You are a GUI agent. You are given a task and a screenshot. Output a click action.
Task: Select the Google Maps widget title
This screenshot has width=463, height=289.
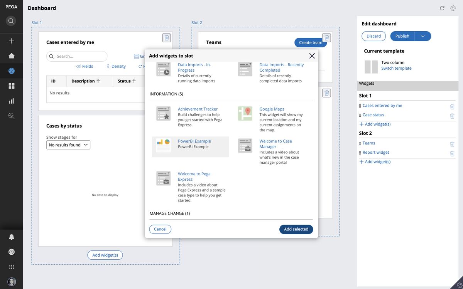[x=272, y=109]
